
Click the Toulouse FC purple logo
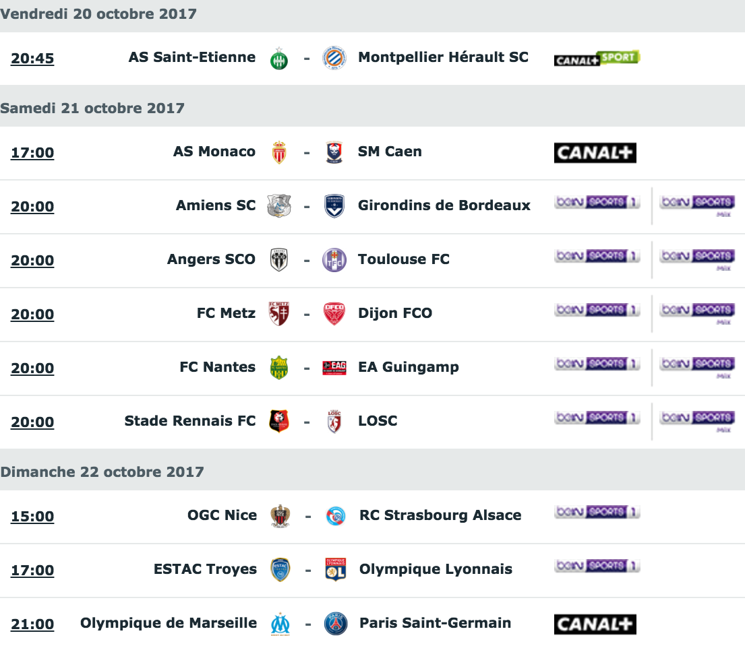click(x=334, y=260)
